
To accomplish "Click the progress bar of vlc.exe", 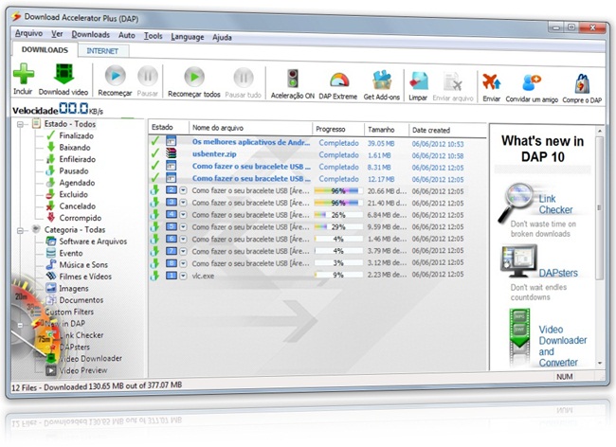I will 337,276.
